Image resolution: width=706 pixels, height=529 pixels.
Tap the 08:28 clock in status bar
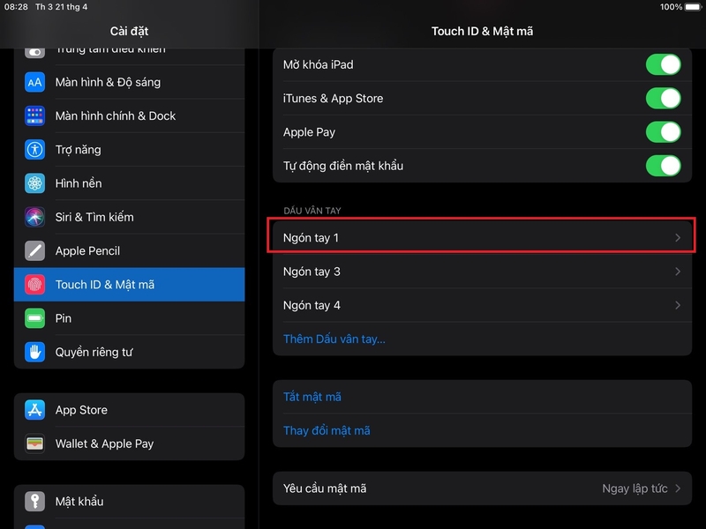coord(16,7)
